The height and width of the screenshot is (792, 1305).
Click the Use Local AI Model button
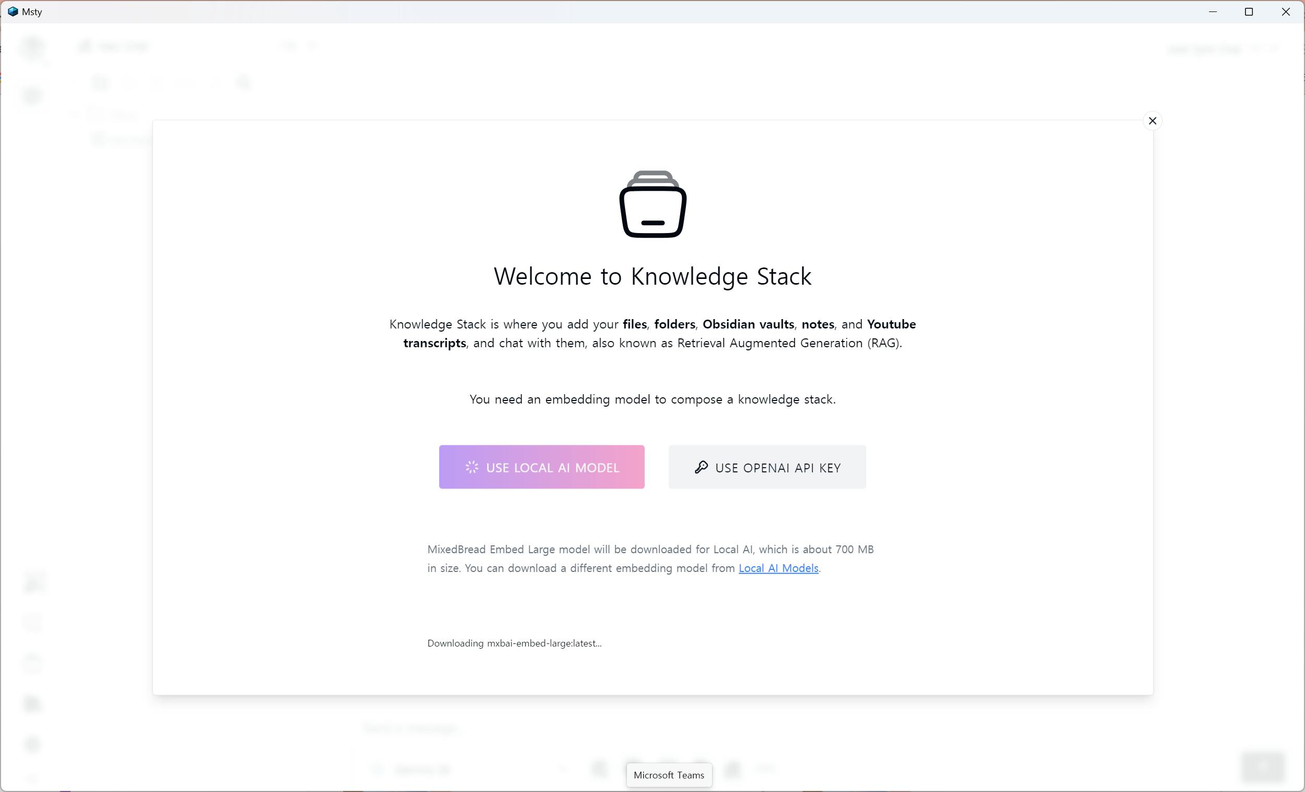pyautogui.click(x=541, y=467)
